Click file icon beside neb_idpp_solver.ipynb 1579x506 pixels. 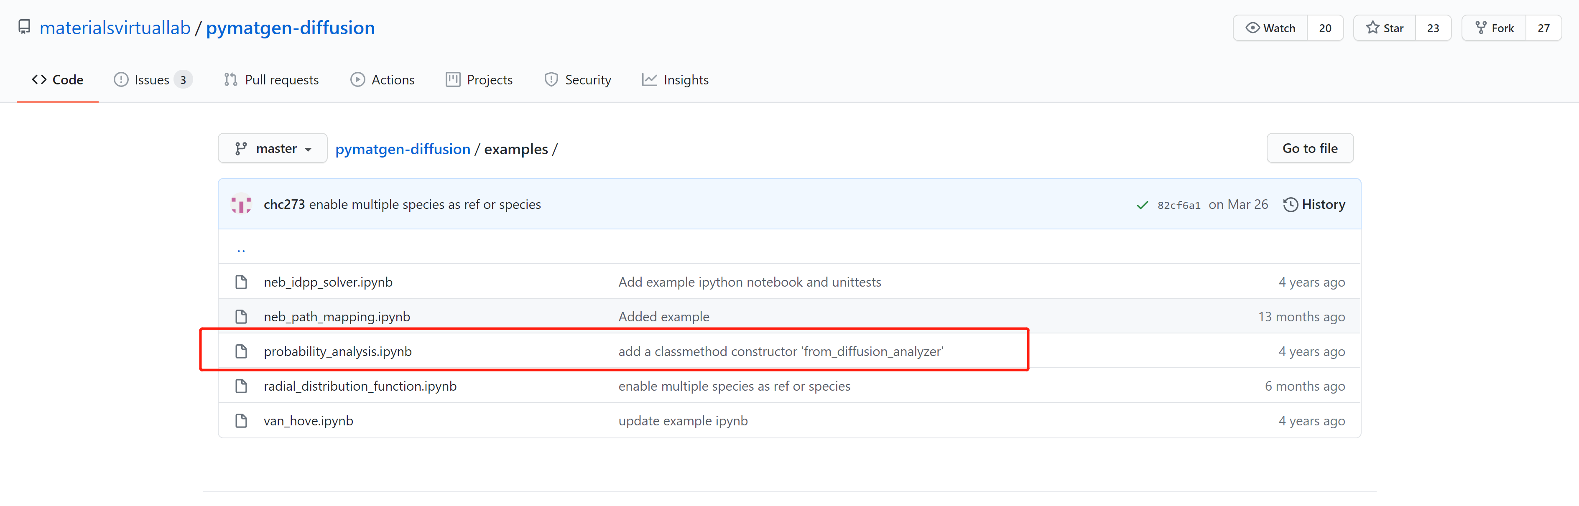click(241, 282)
